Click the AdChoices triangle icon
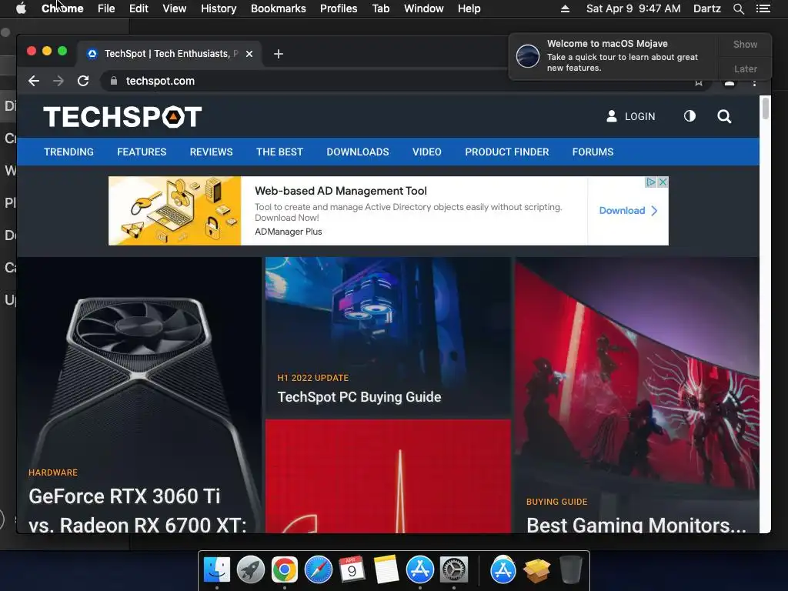This screenshot has width=788, height=591. [650, 182]
